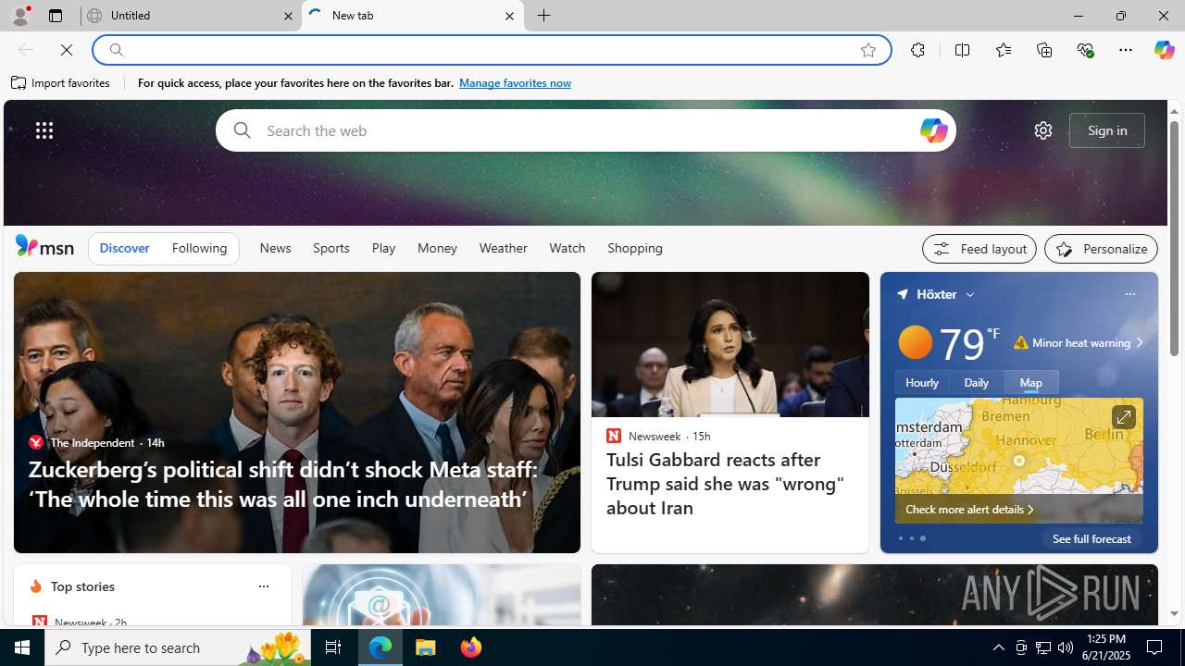Click Type here to search box
The width and height of the screenshot is (1185, 666).
point(176,647)
